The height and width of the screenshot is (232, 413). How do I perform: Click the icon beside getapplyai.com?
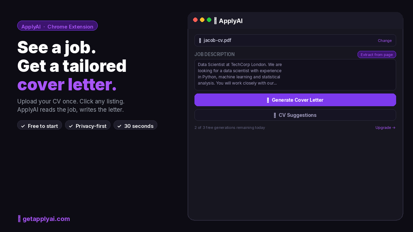click(x=19, y=219)
